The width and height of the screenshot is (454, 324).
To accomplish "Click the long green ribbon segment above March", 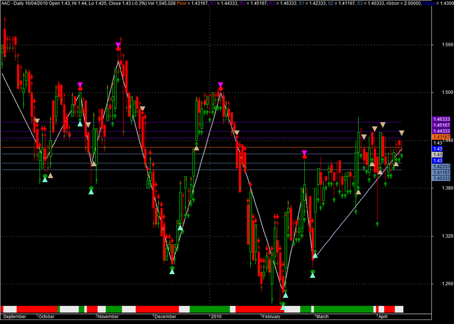I will [344, 309].
